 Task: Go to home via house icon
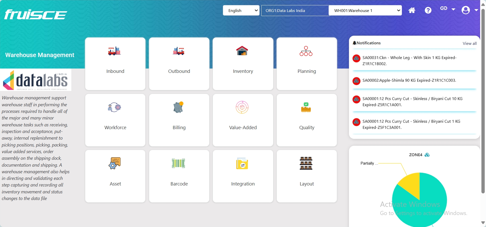click(412, 10)
